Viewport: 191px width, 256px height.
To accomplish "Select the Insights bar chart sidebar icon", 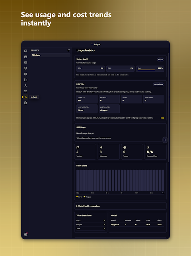I will (x=25, y=97).
